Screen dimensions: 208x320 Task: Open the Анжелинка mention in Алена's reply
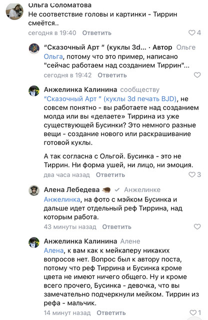tap(62, 199)
